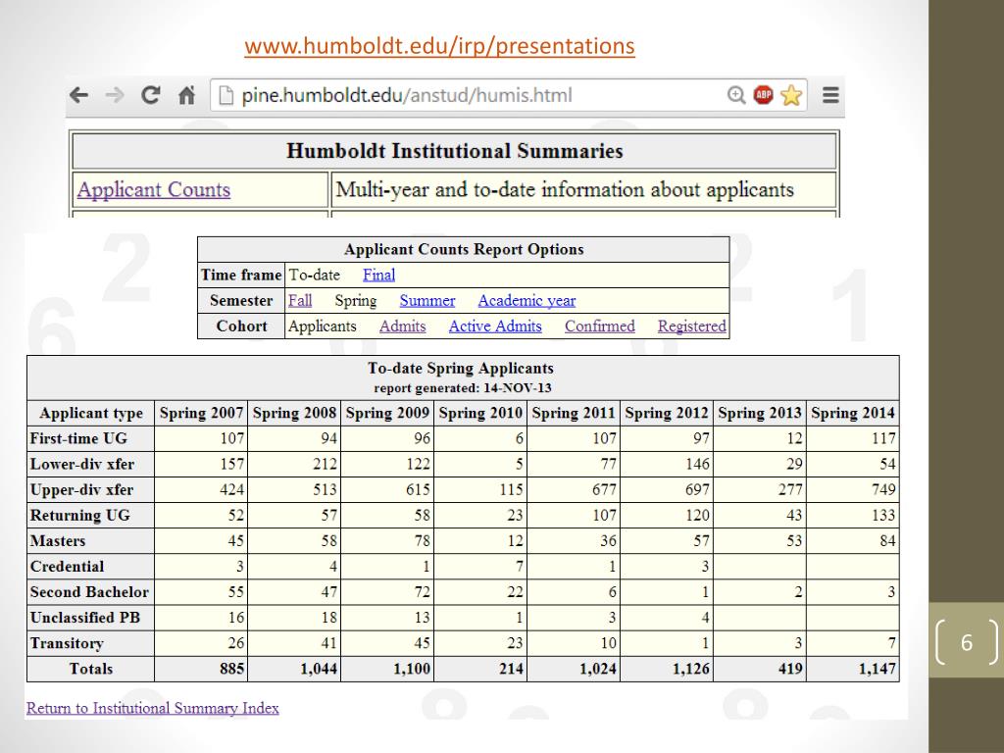
Task: Click the Spring 2012 column header
Action: click(x=667, y=413)
